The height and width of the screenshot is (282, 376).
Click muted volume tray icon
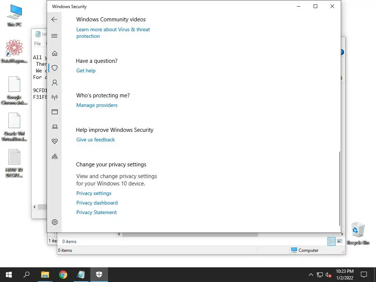329,275
